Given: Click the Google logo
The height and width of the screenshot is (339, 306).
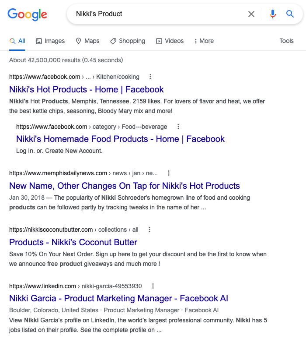Looking at the screenshot, I should pyautogui.click(x=27, y=14).
